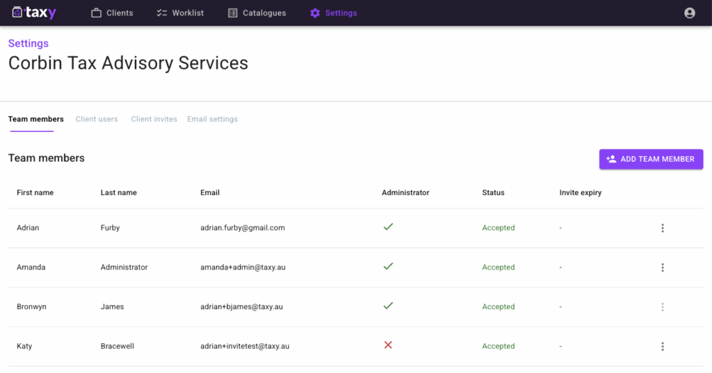This screenshot has width=712, height=373.
Task: Click Bronwyn James's administrator check mark
Action: click(388, 306)
